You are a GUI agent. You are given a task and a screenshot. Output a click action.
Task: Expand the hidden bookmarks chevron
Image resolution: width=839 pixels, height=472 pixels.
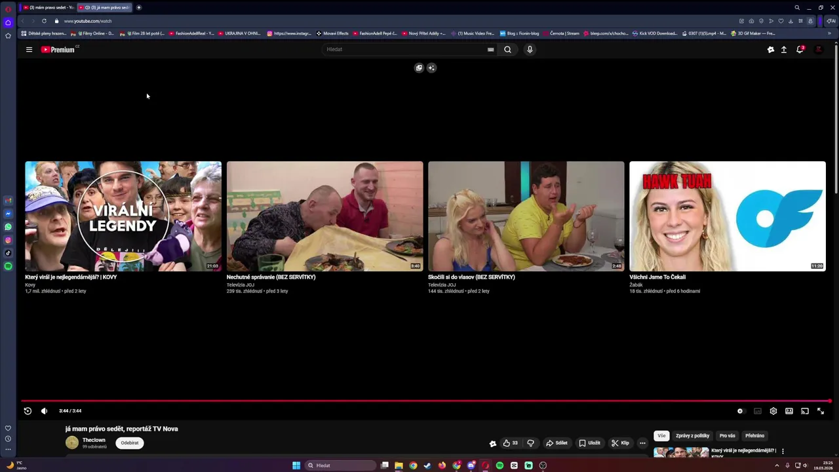(x=829, y=33)
